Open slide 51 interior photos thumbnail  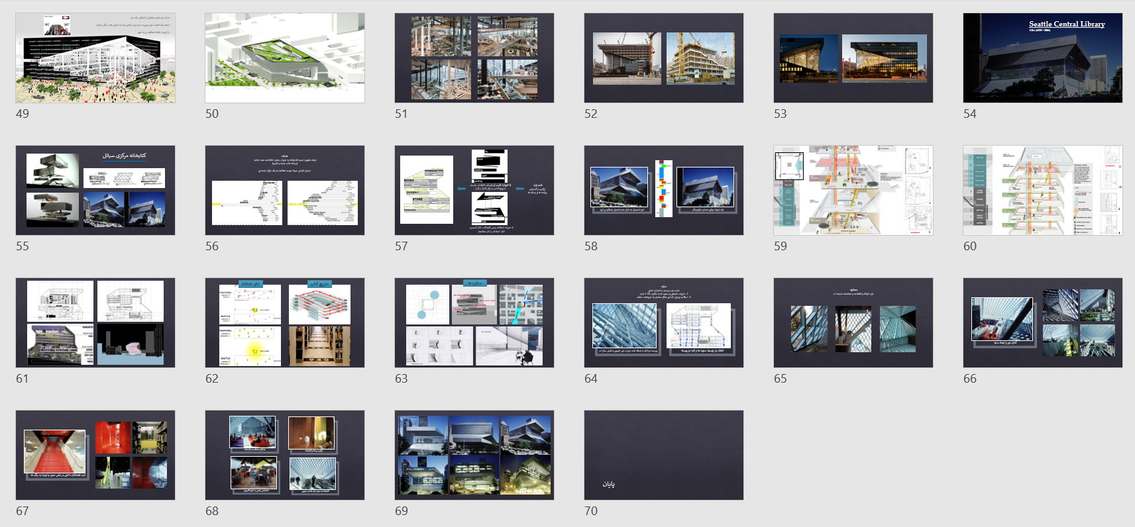(x=474, y=58)
